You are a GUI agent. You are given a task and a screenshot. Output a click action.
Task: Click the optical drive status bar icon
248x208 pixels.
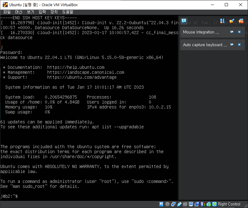click(x=167, y=204)
